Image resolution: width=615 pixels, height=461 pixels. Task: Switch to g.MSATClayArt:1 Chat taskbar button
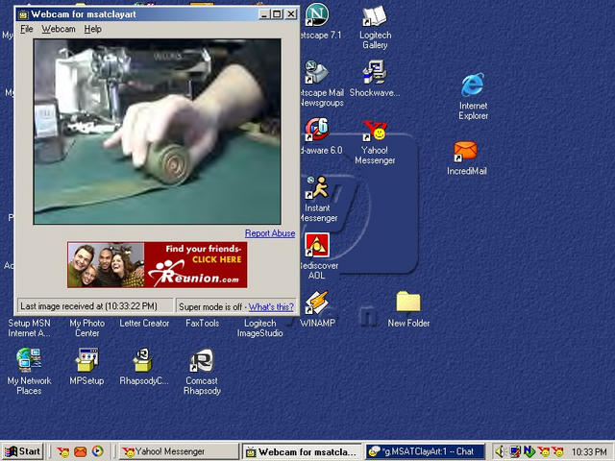pos(425,451)
